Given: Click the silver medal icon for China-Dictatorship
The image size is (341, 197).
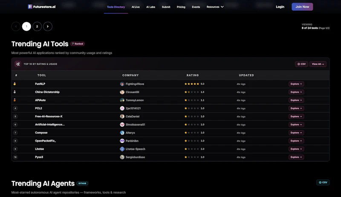Looking at the screenshot, I should [14, 92].
